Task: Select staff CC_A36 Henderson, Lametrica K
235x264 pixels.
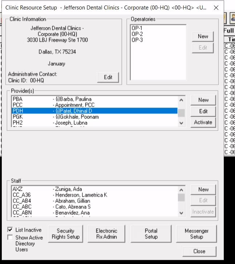Action: [95, 195]
